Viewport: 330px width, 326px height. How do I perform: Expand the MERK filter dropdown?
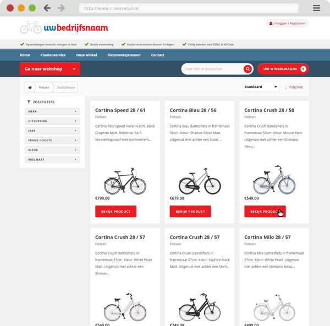[x=52, y=112]
